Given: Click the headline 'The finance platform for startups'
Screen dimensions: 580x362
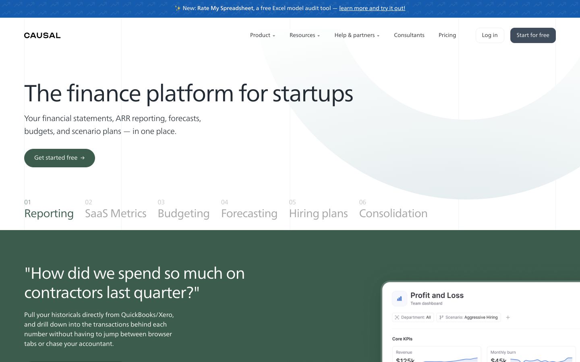Looking at the screenshot, I should tap(188, 93).
